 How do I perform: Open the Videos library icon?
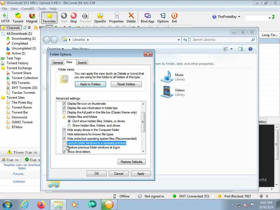click(167, 92)
